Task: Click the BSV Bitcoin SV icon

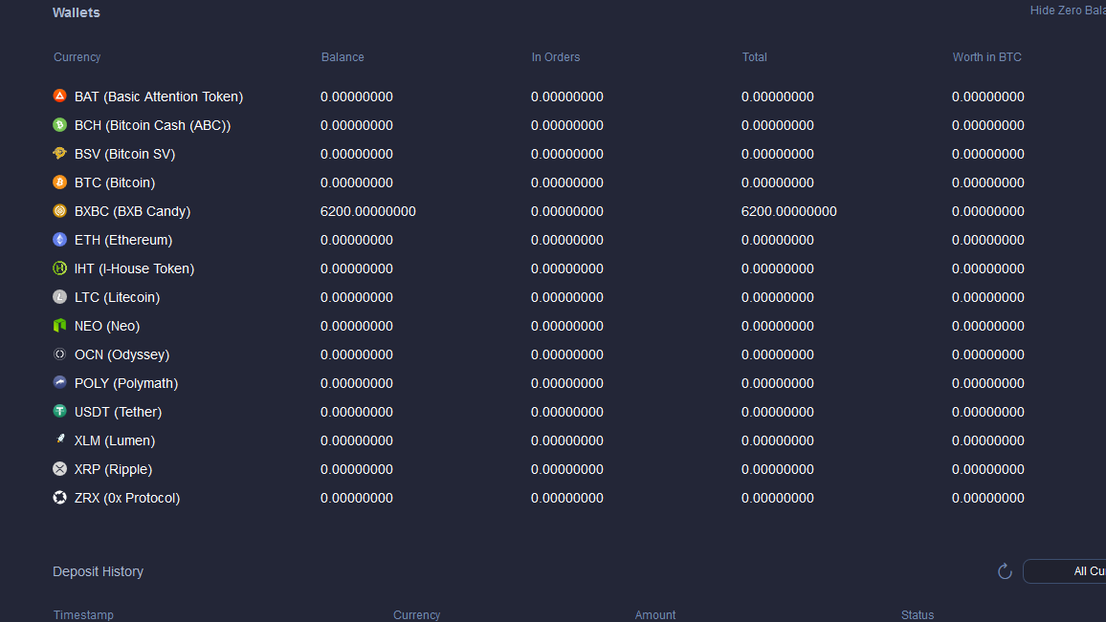Action: pyautogui.click(x=60, y=153)
